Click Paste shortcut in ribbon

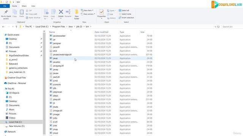(x=33, y=18)
